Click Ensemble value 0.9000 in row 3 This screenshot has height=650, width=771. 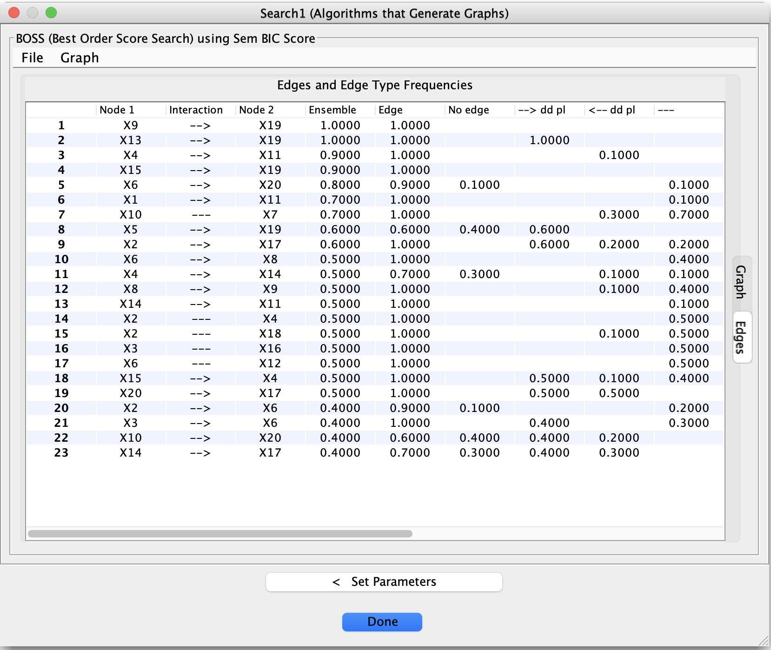[x=340, y=155]
